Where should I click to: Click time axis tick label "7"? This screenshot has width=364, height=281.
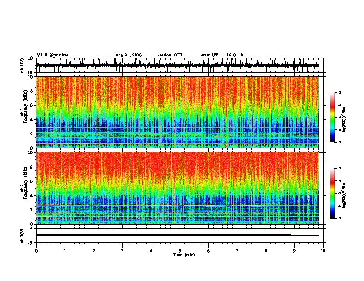[x=237, y=251]
